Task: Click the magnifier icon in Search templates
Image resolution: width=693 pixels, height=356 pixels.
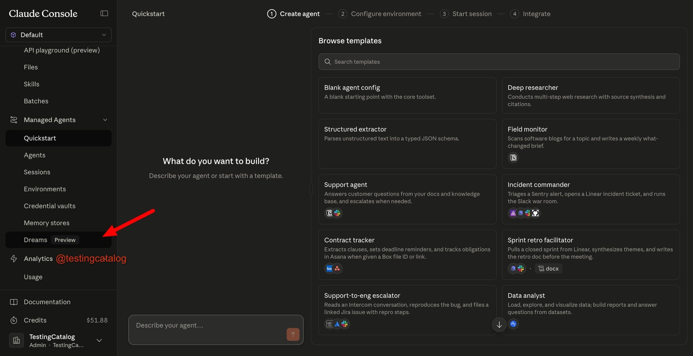Action: (x=327, y=62)
